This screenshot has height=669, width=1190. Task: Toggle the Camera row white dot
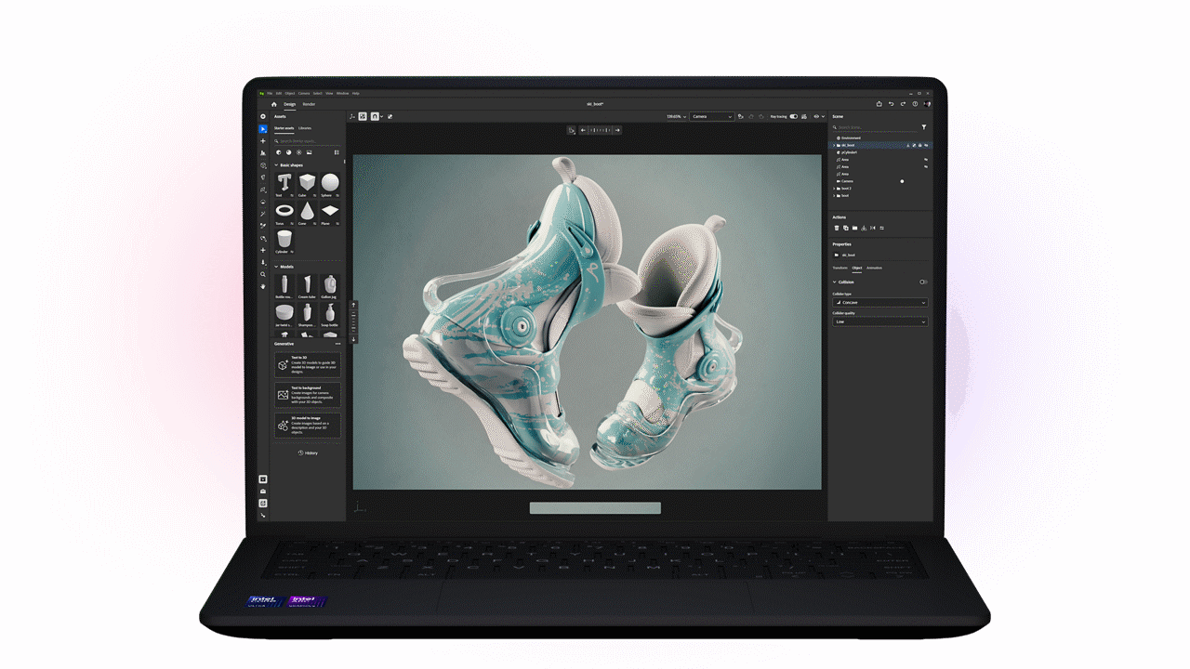(x=902, y=181)
